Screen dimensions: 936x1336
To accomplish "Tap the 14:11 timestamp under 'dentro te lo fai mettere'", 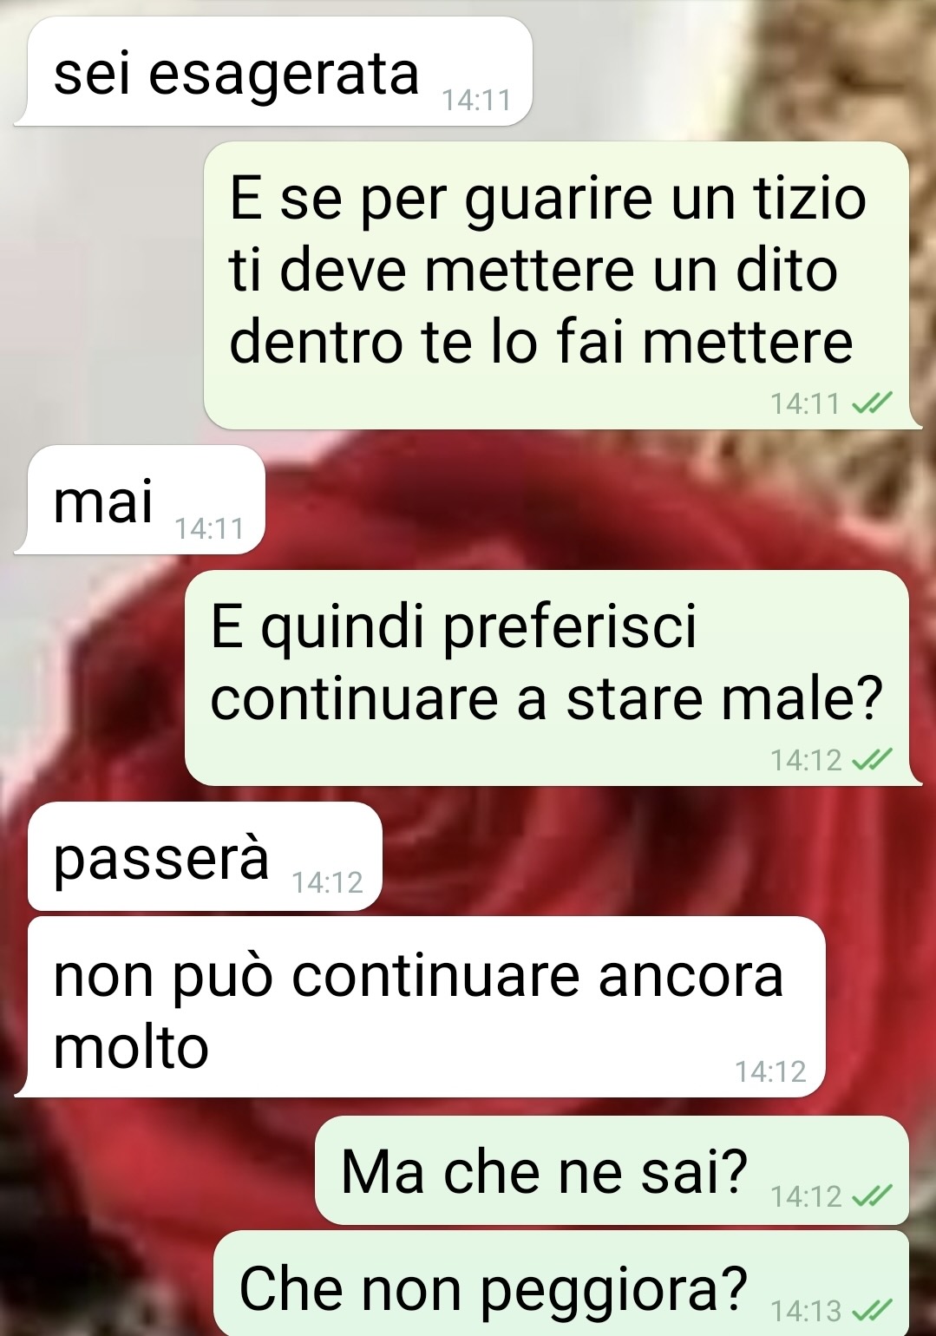I will tap(805, 403).
